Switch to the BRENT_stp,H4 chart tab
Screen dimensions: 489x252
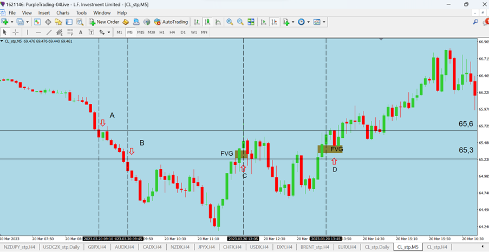tap(315, 247)
